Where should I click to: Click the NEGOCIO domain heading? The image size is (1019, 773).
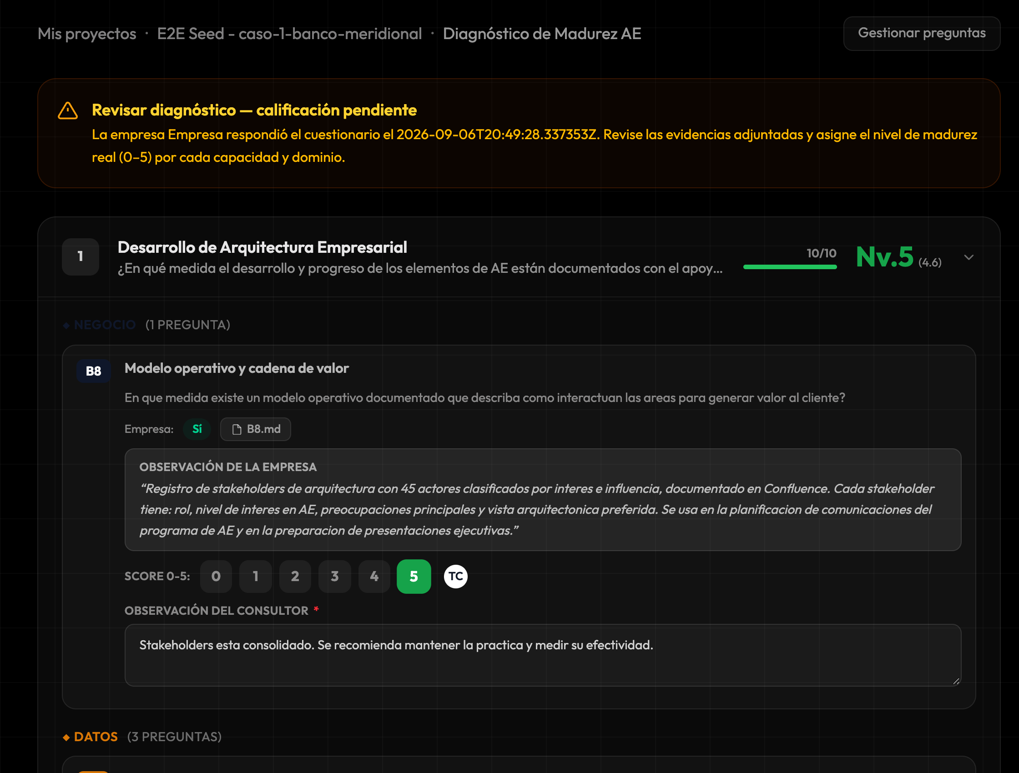[x=105, y=325]
